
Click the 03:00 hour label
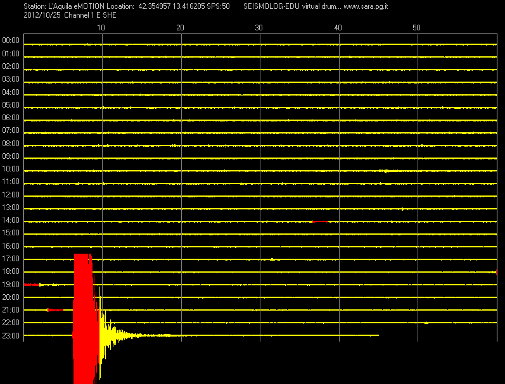[11, 79]
